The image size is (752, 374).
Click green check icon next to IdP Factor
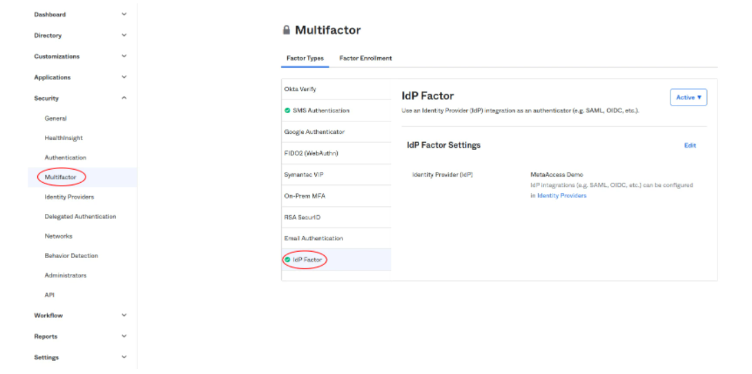(x=287, y=259)
